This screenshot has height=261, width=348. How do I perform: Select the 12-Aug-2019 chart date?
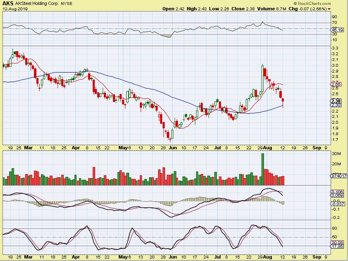click(x=15, y=9)
